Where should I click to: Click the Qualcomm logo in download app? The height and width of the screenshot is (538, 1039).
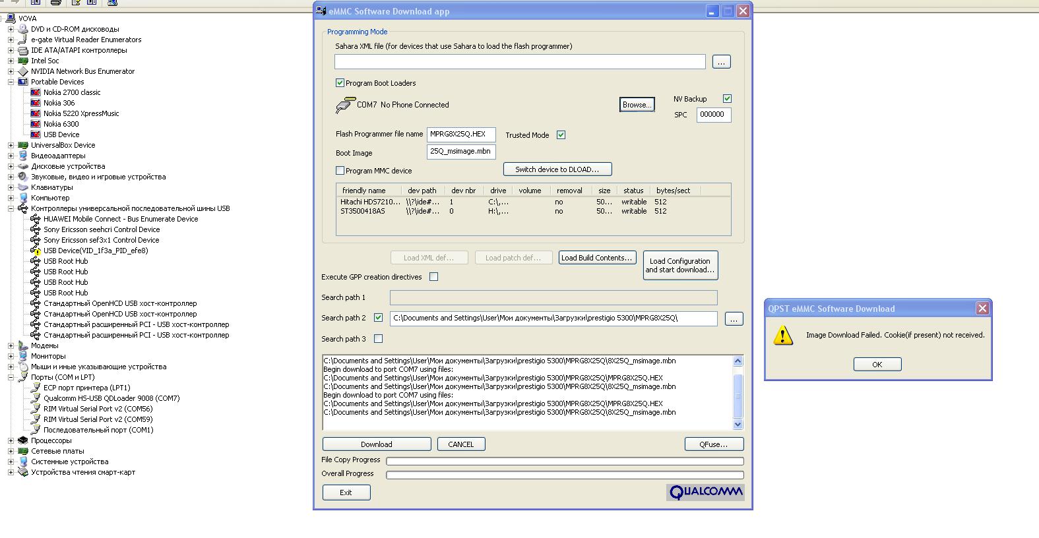(x=705, y=492)
